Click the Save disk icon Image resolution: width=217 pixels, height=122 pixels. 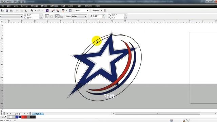(7, 11)
